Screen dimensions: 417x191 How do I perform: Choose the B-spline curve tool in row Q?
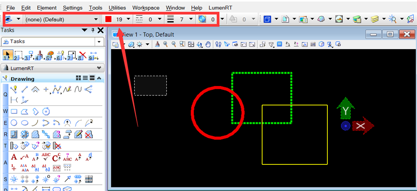click(x=78, y=90)
